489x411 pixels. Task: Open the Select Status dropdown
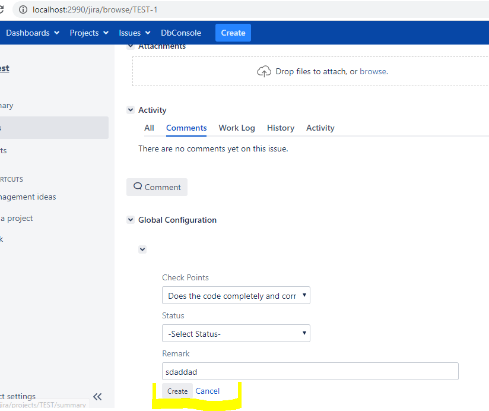click(x=236, y=333)
